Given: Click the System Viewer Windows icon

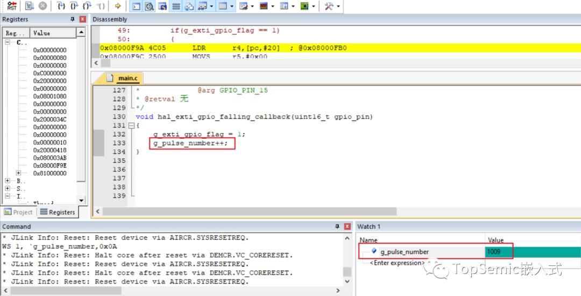Looking at the screenshot, I should (304, 6).
